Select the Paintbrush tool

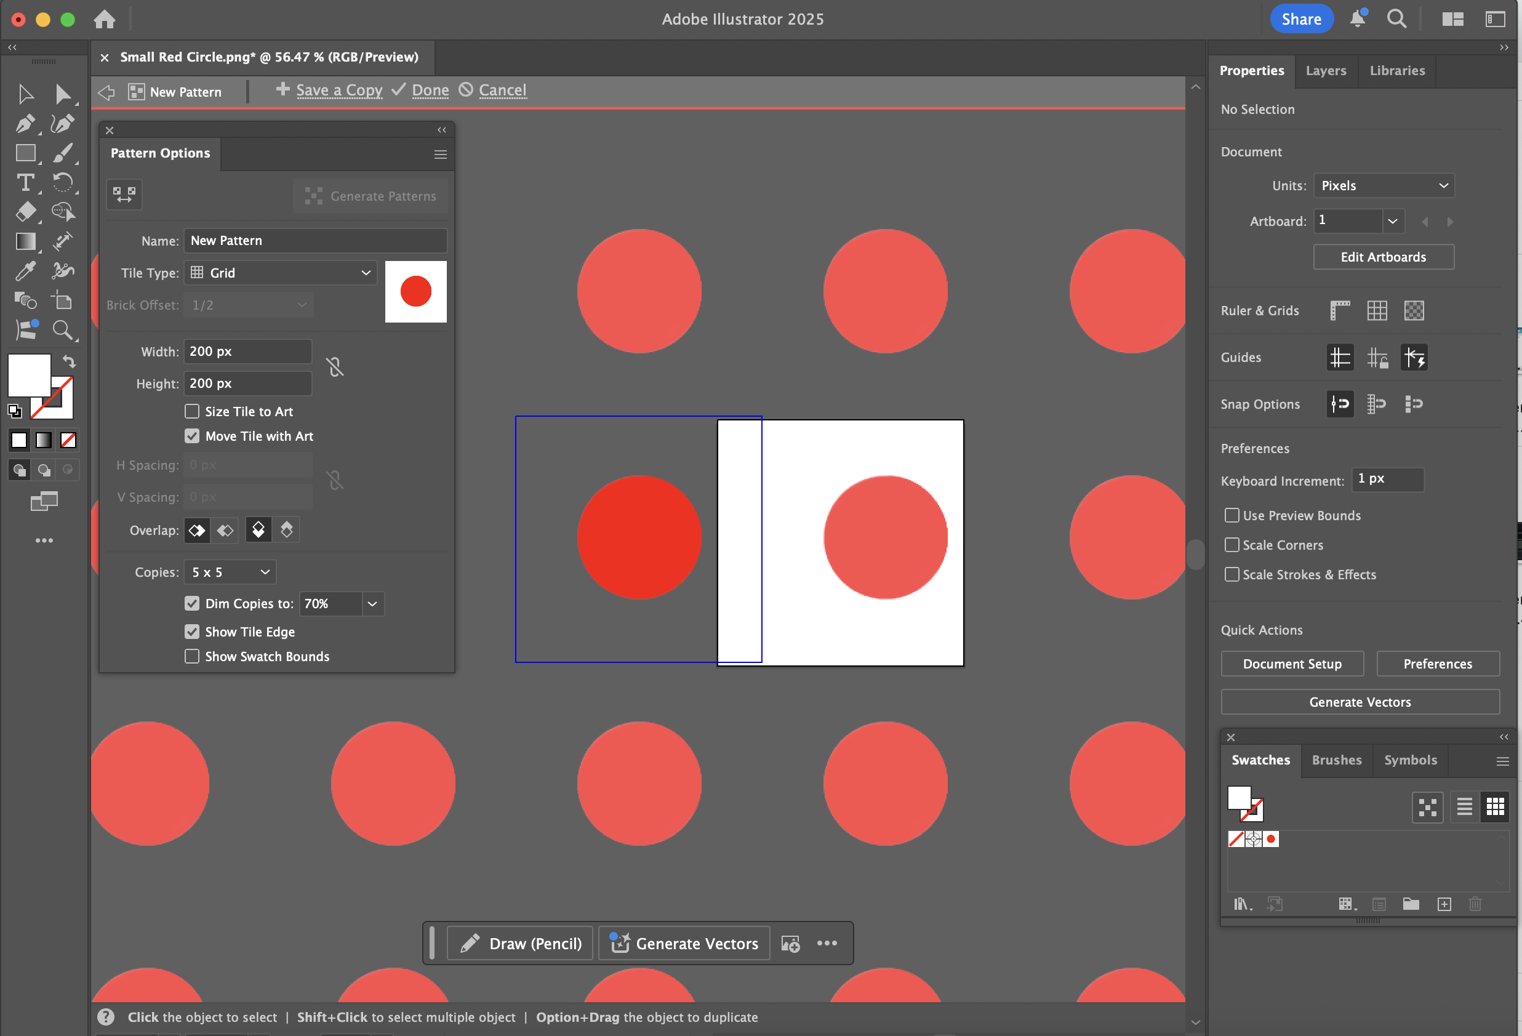point(63,153)
